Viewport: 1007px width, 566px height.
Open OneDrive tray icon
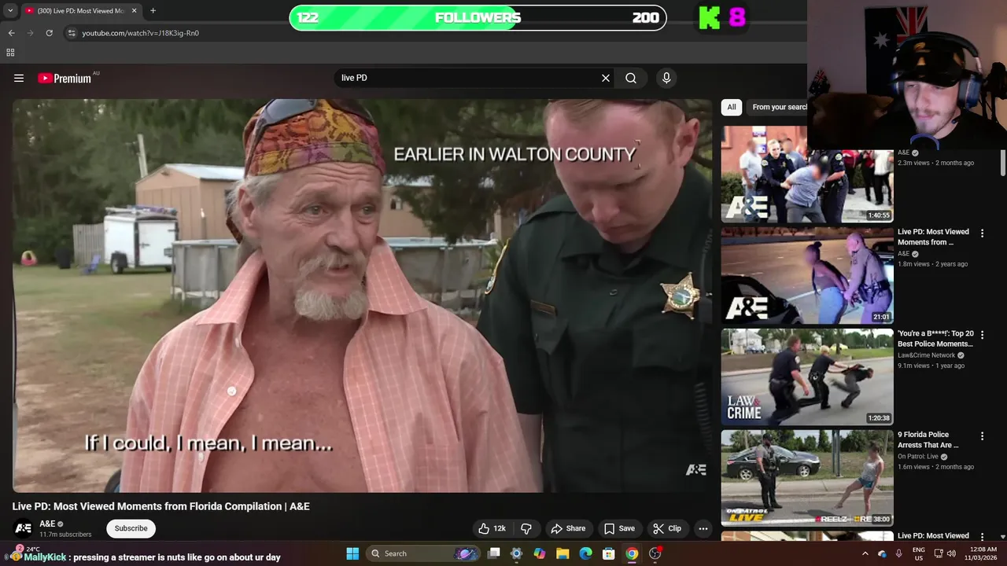click(x=882, y=553)
